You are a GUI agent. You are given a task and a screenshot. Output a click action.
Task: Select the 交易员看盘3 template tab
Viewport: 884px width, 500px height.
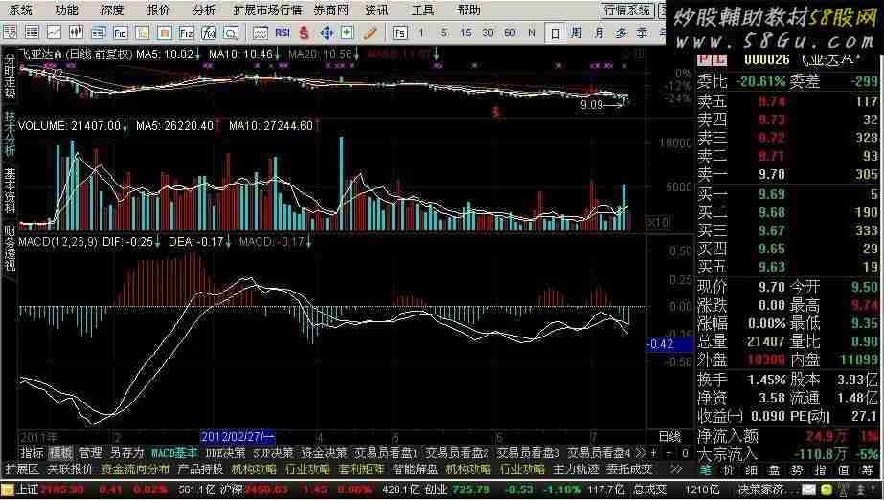529,452
